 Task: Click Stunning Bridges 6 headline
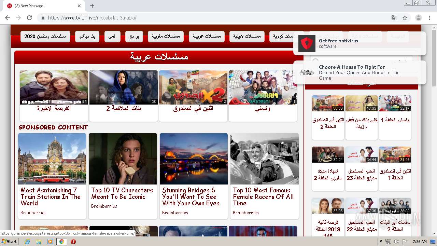tap(191, 196)
